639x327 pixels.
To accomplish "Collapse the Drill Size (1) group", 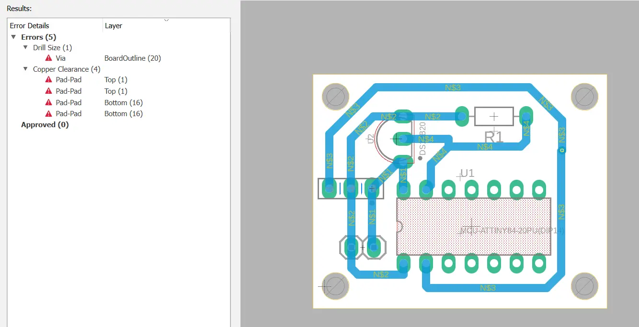I will click(x=25, y=48).
